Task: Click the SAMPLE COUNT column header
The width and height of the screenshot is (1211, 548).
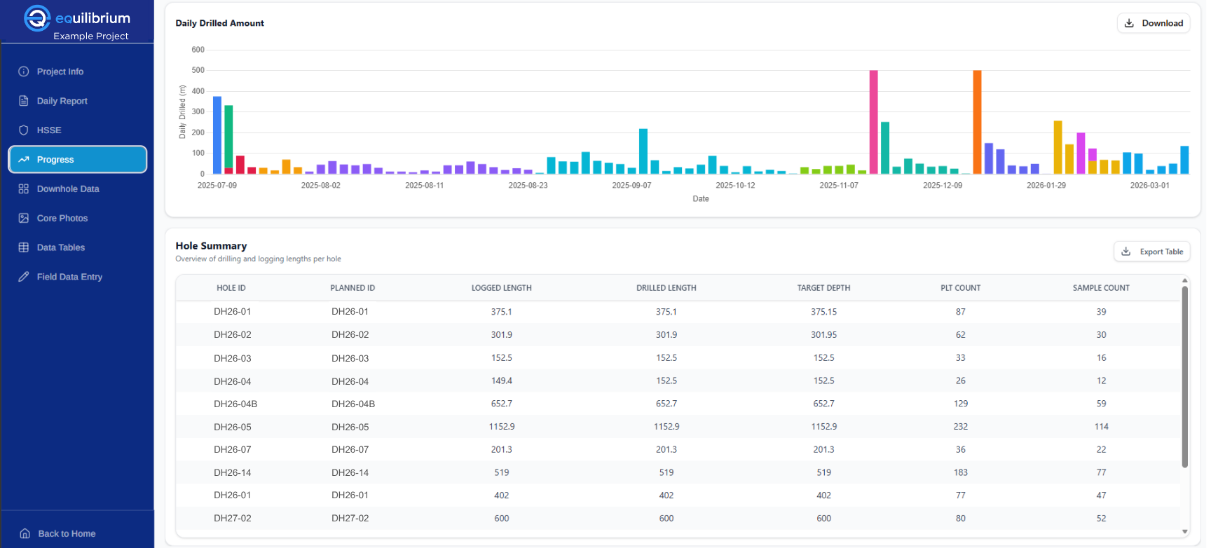Action: [1101, 288]
